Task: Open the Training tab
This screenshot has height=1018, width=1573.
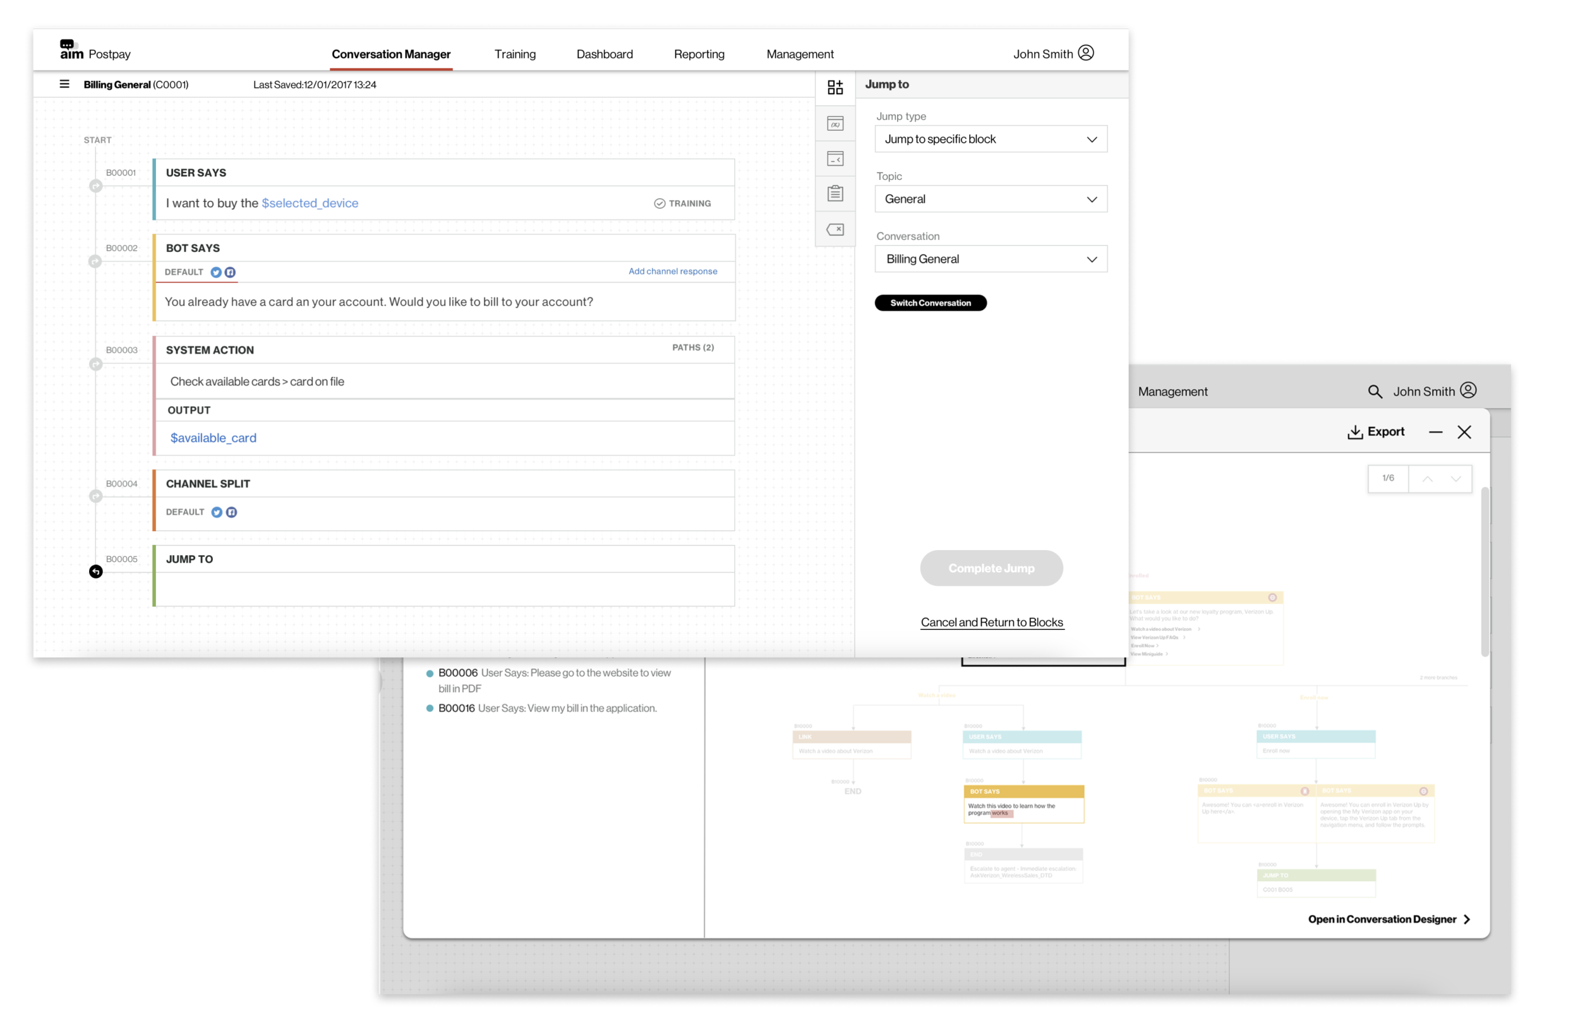Action: pos(515,54)
